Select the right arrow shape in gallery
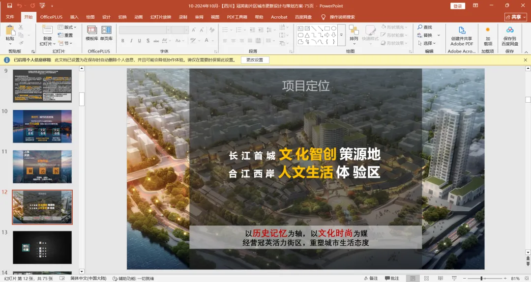The height and width of the screenshot is (282, 531). tap(327, 35)
